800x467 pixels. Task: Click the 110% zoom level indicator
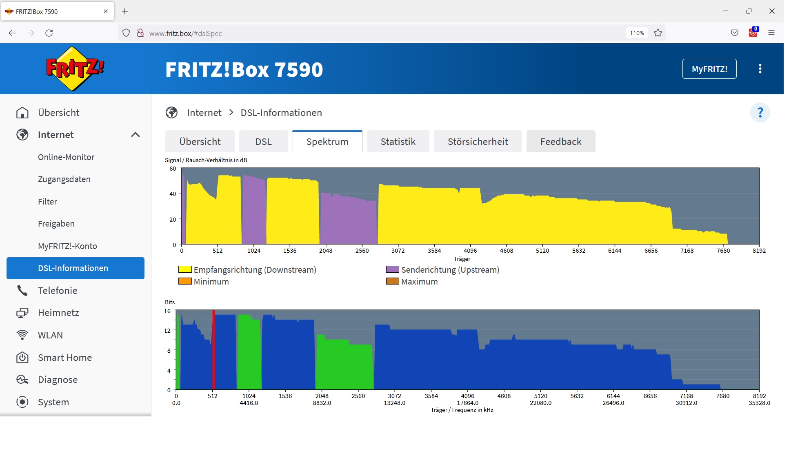pos(636,33)
